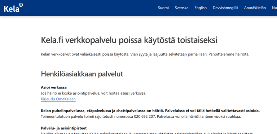Switch language to Suomi
This screenshot has width=277, height=134.
pyautogui.click(x=163, y=8)
